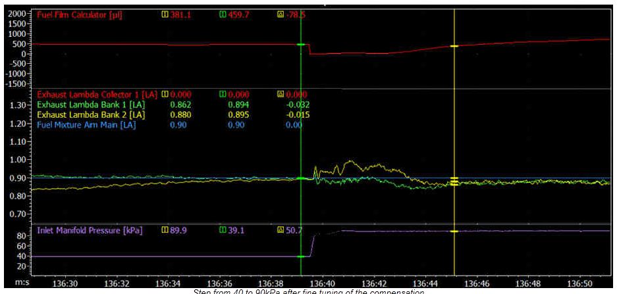
Task: Select Exhaust Lambda Bank 1 channel label
Action: [x=91, y=104]
